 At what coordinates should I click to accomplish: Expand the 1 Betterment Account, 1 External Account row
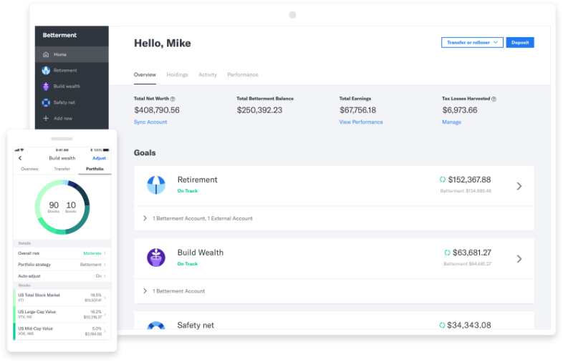click(145, 218)
